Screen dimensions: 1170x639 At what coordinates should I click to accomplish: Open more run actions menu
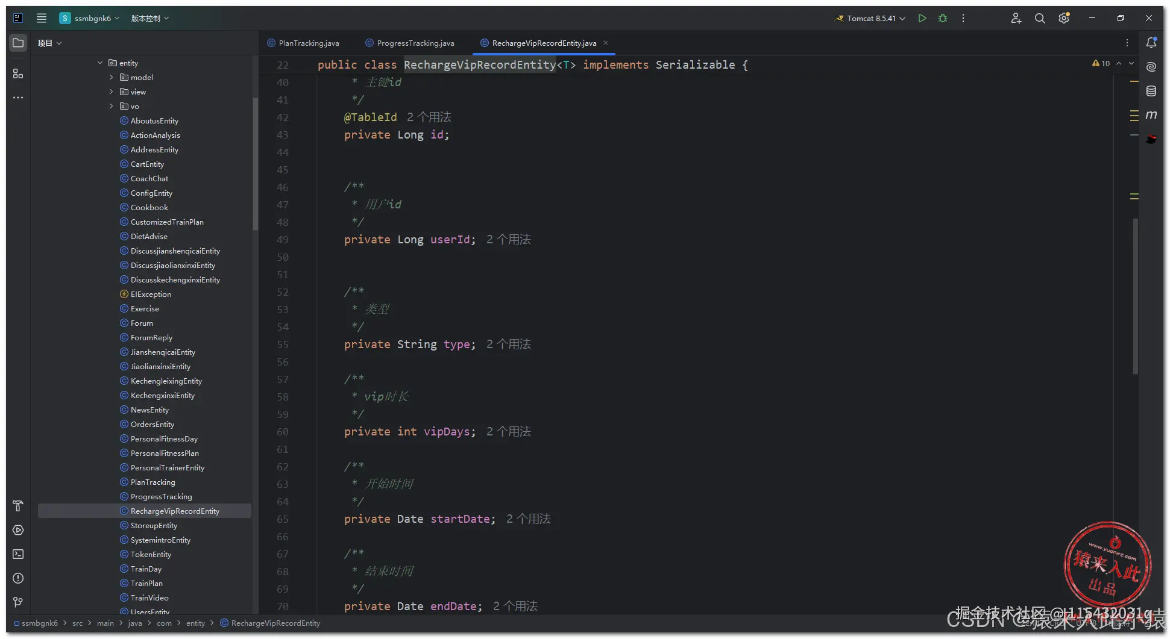point(963,18)
